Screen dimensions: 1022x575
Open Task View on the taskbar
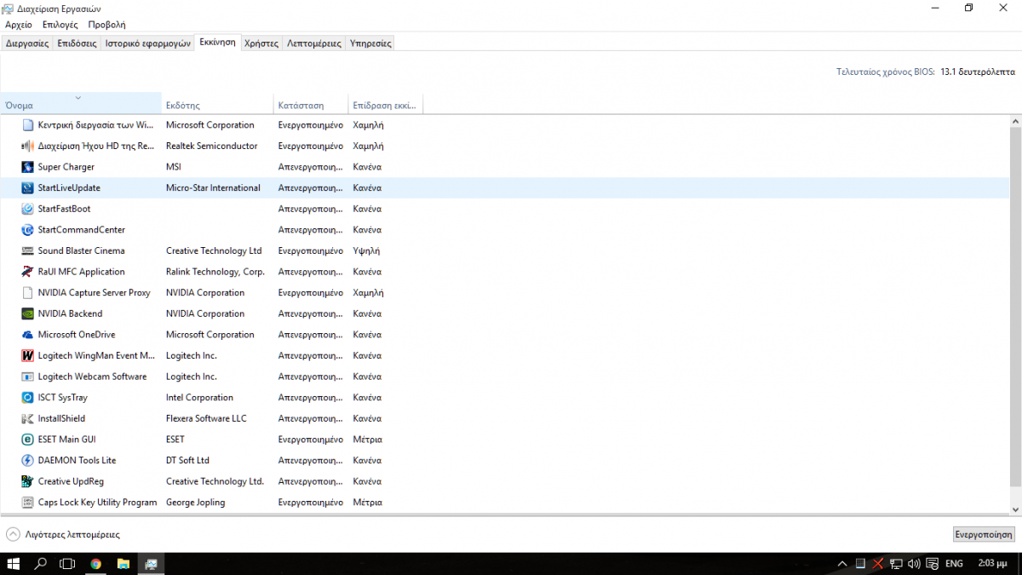pyautogui.click(x=67, y=563)
